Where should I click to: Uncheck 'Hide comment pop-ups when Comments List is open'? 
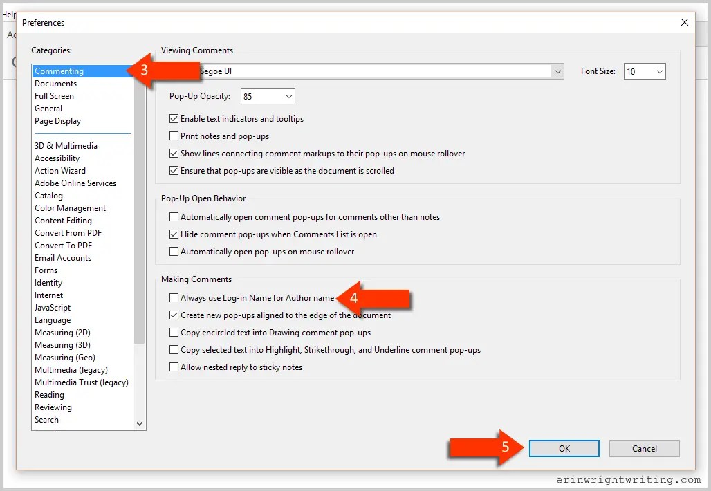174,234
